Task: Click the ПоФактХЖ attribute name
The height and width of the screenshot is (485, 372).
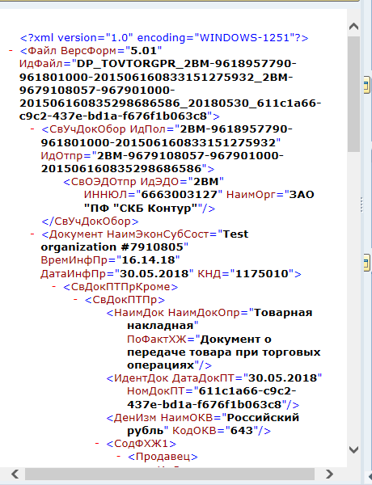Action: point(156,339)
